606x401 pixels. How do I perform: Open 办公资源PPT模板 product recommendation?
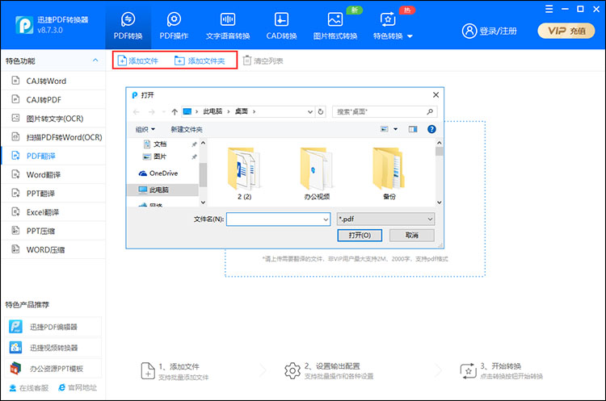click(53, 369)
